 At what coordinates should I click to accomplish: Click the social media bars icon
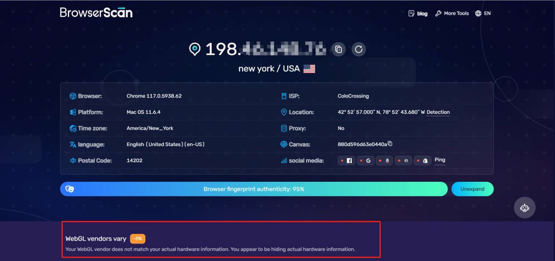284,161
